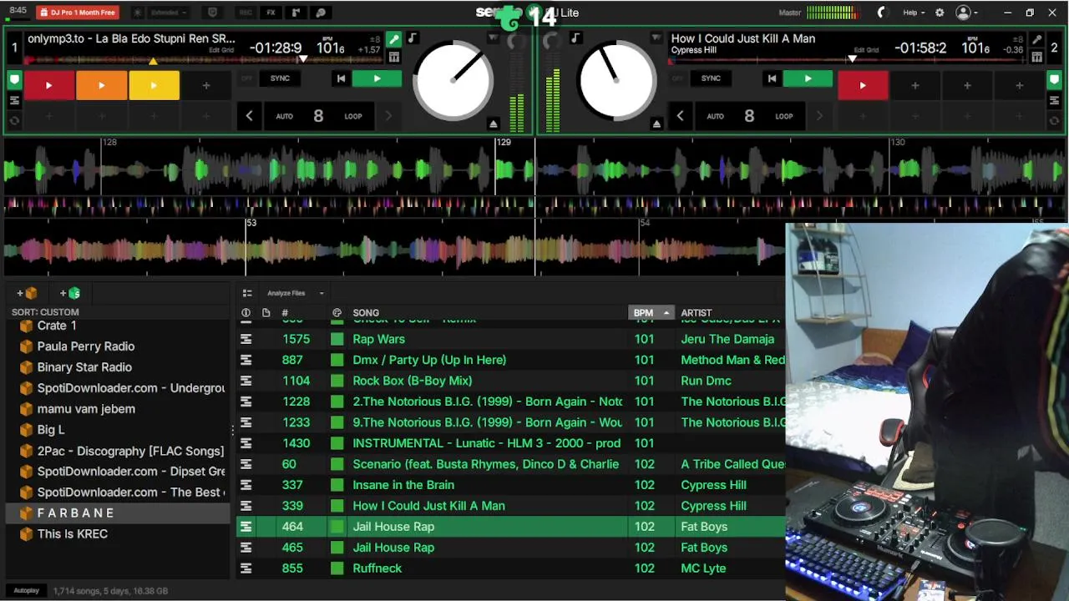The image size is (1069, 601).
Task: Select the F A R B A N E crate
Action: tap(117, 513)
